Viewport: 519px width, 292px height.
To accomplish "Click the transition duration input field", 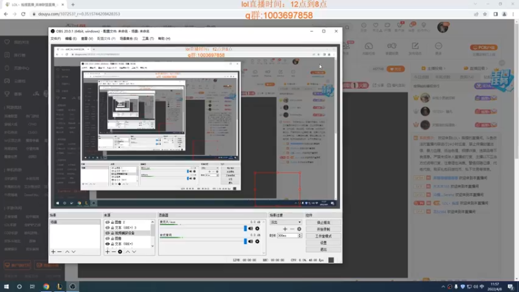I will tap(287, 236).
